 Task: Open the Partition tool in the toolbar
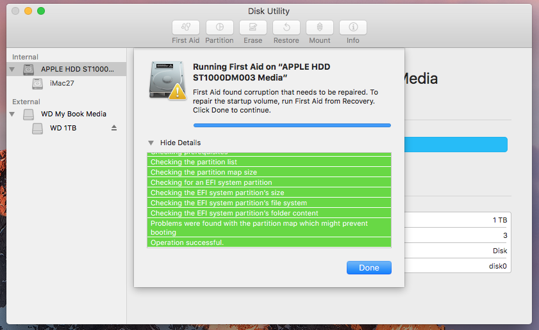pyautogui.click(x=219, y=27)
